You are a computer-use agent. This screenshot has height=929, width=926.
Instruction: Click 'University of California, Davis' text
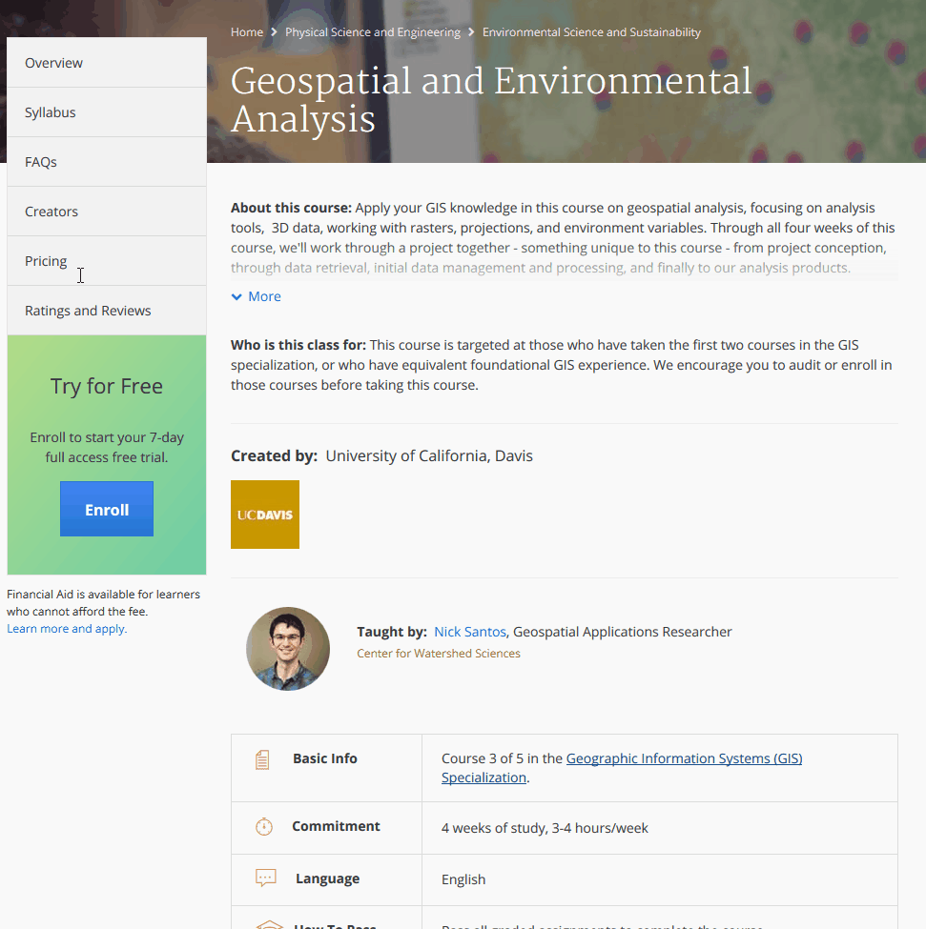point(429,455)
